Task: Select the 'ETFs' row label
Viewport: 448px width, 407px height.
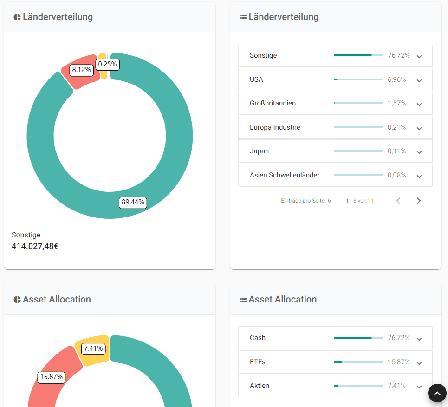Action: (258, 362)
